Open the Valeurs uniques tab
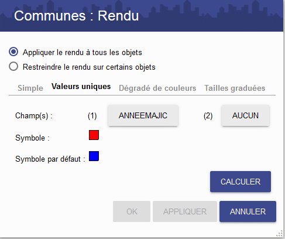 pyautogui.click(x=81, y=87)
